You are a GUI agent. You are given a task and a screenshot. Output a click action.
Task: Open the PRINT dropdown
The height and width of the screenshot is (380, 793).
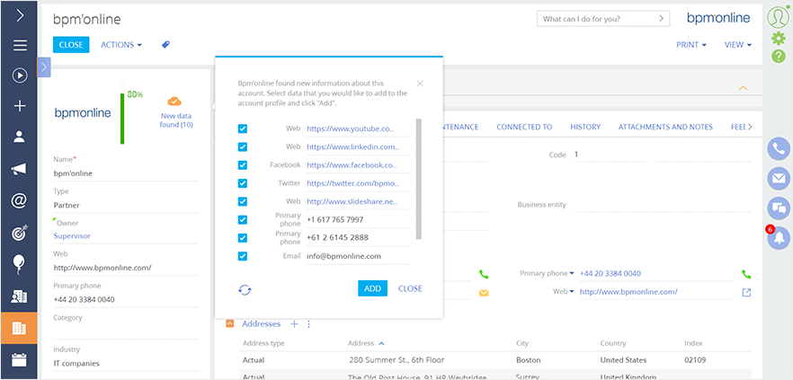pos(691,45)
